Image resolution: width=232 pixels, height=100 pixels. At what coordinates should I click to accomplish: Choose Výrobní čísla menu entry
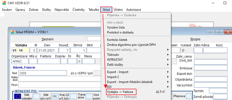point(136,27)
